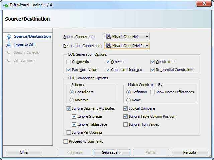Image resolution: width=214 pixels, height=160 pixels.
Task: Go to the Types to Diff step
Action: pos(24,44)
